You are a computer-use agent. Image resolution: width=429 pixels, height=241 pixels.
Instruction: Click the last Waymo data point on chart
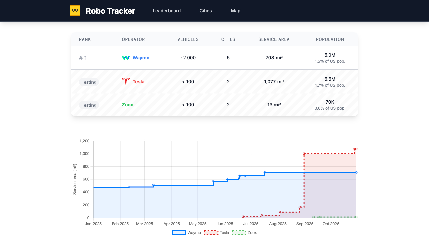(356, 172)
